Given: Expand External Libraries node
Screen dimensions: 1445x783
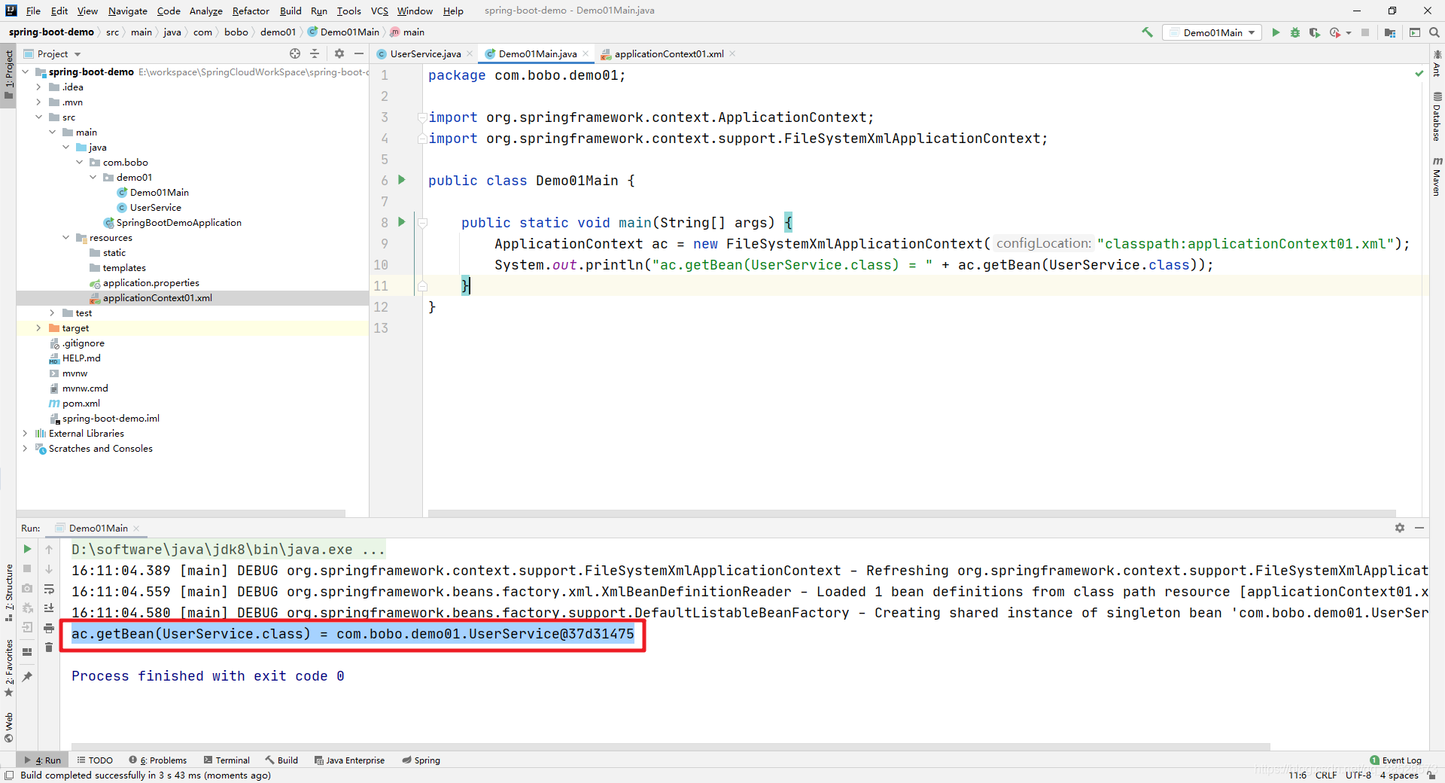Looking at the screenshot, I should coord(25,434).
